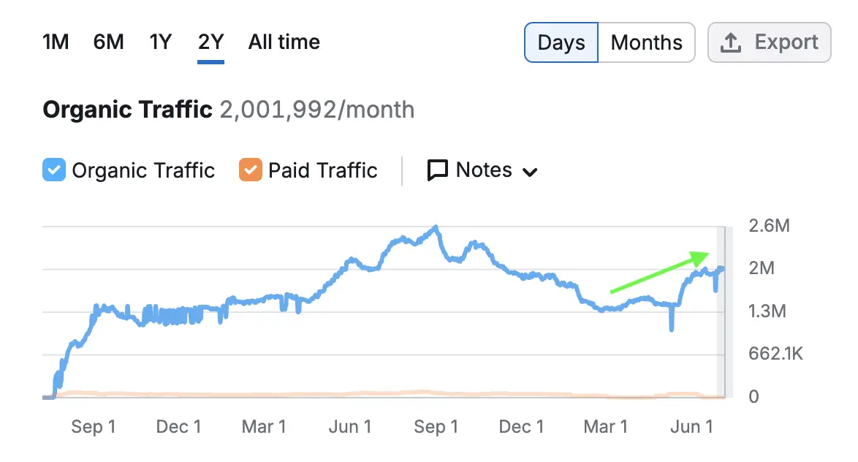Click the organic traffic peak near Sep 1
858x462 pixels.
pos(436,227)
